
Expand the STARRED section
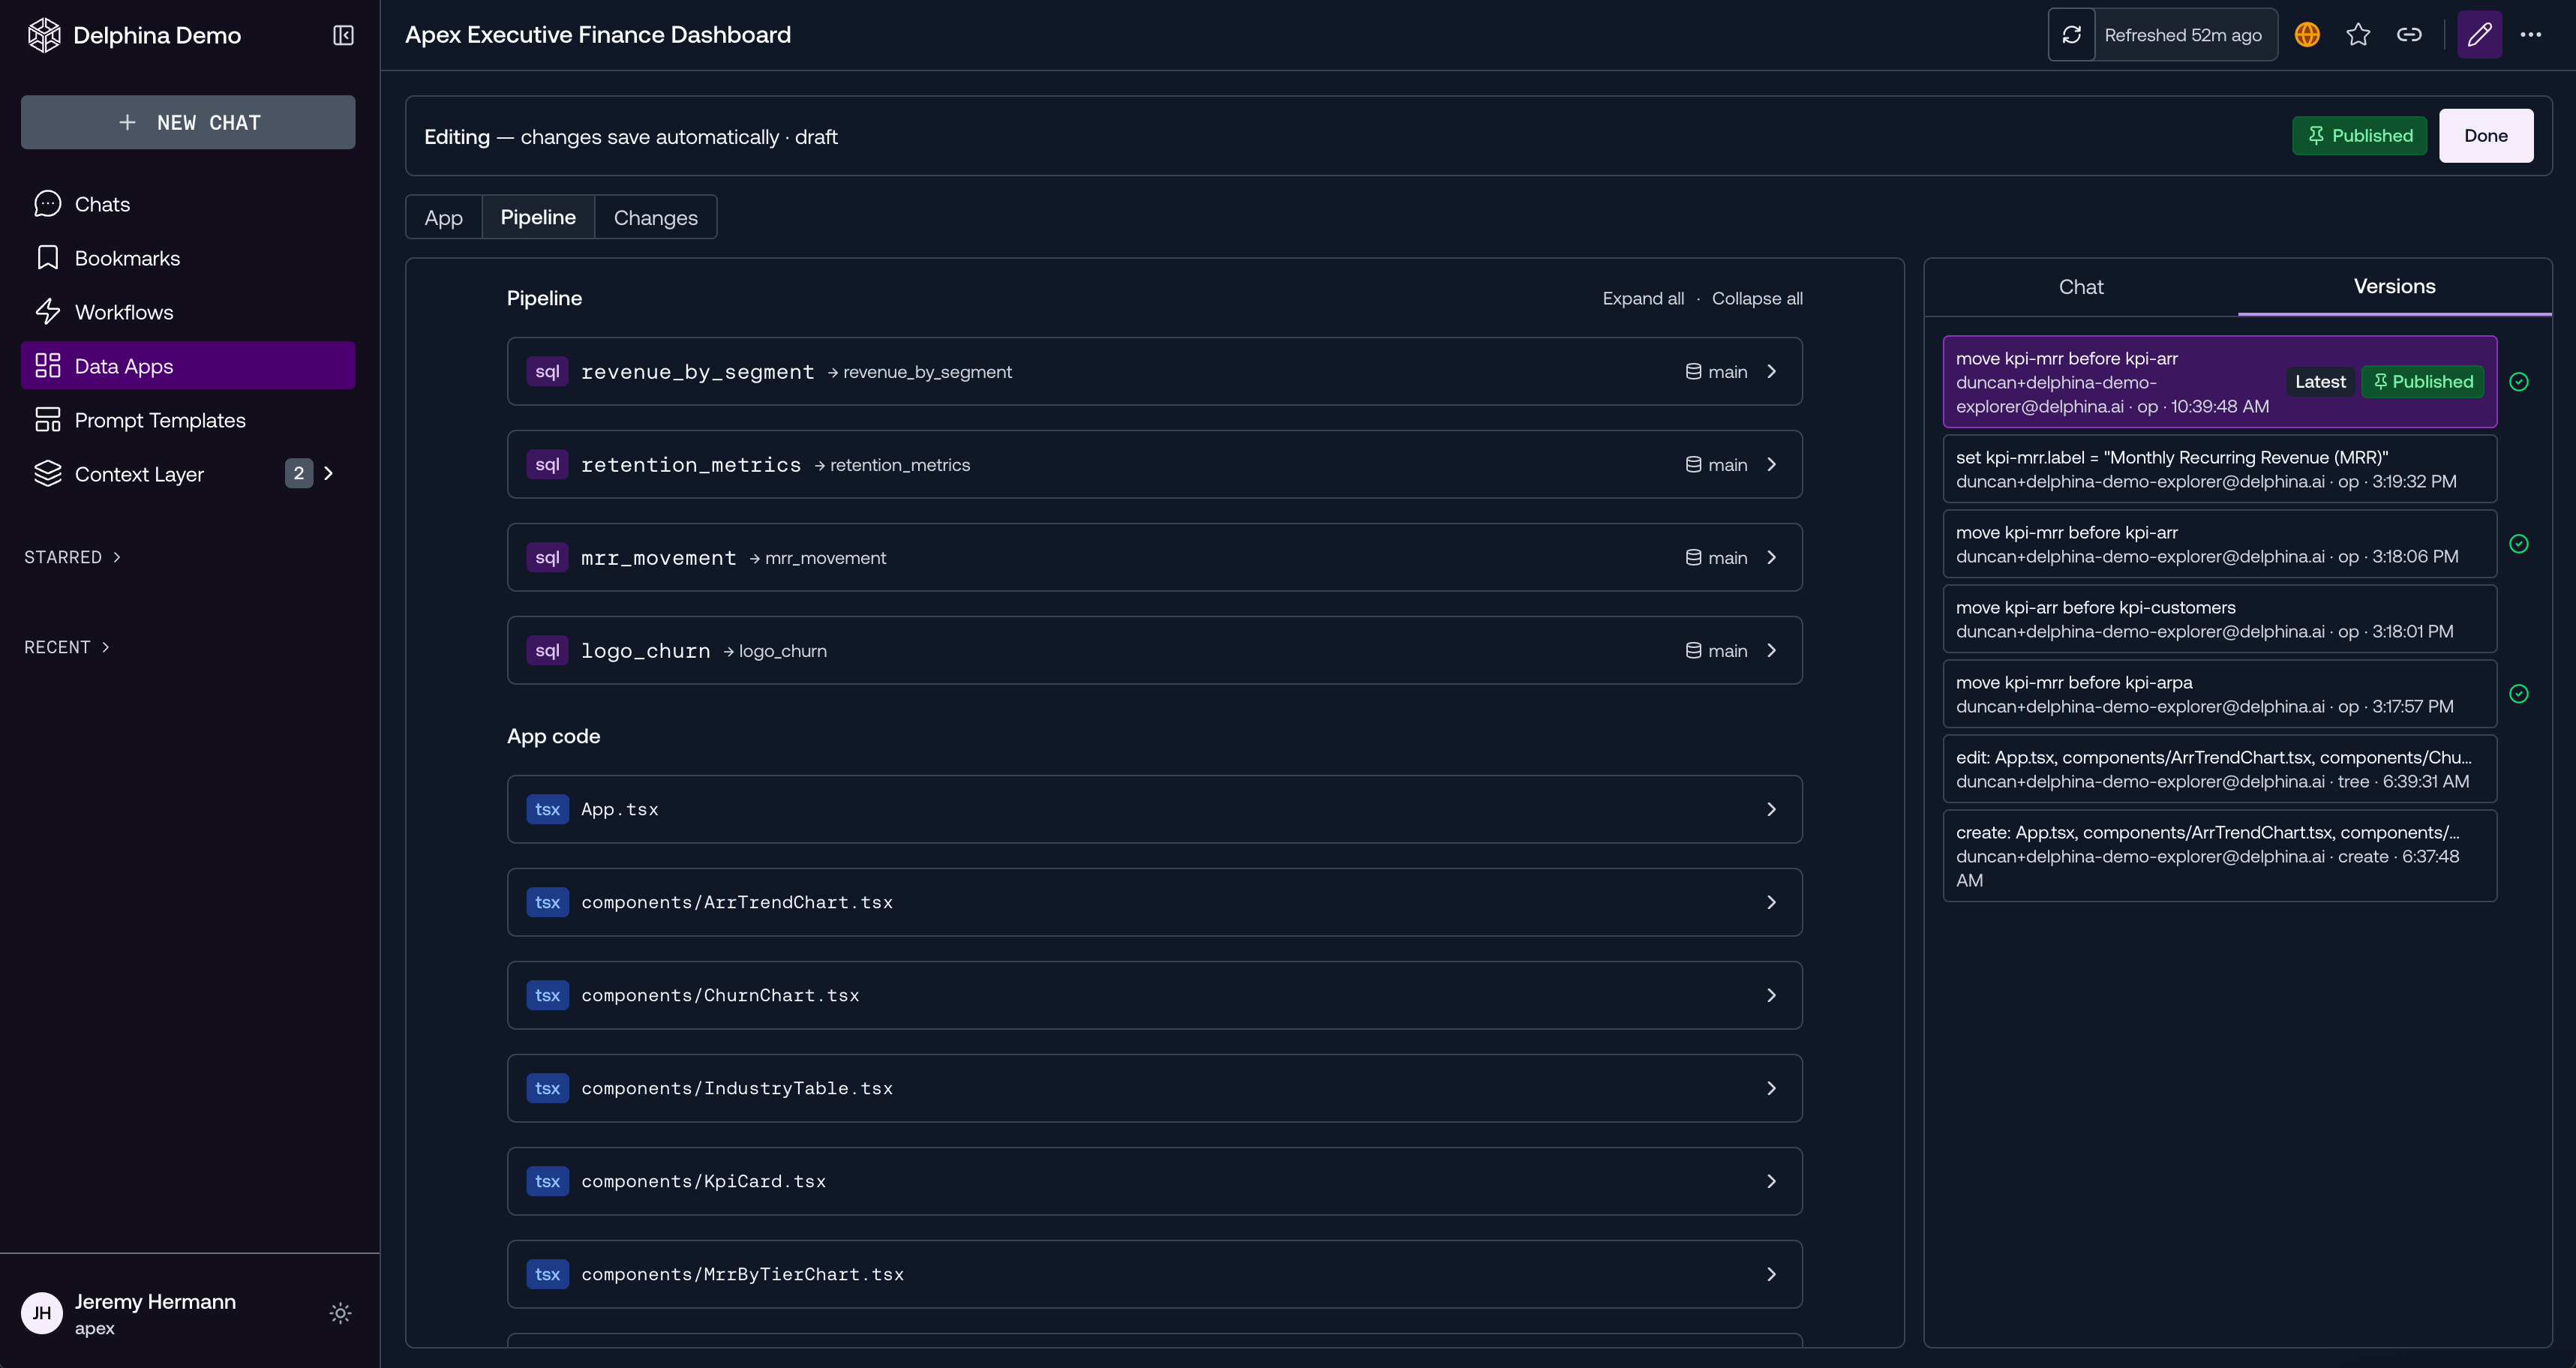[x=72, y=557]
